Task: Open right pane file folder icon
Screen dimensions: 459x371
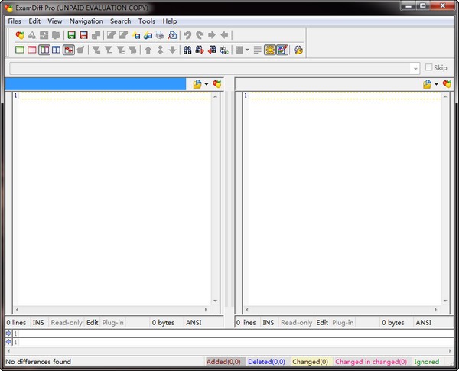Action: pyautogui.click(x=427, y=84)
